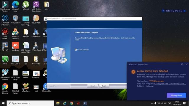Viewport: 189px width, 106px height.
Task: Open REALTIME Setup file
Action: coord(15,89)
